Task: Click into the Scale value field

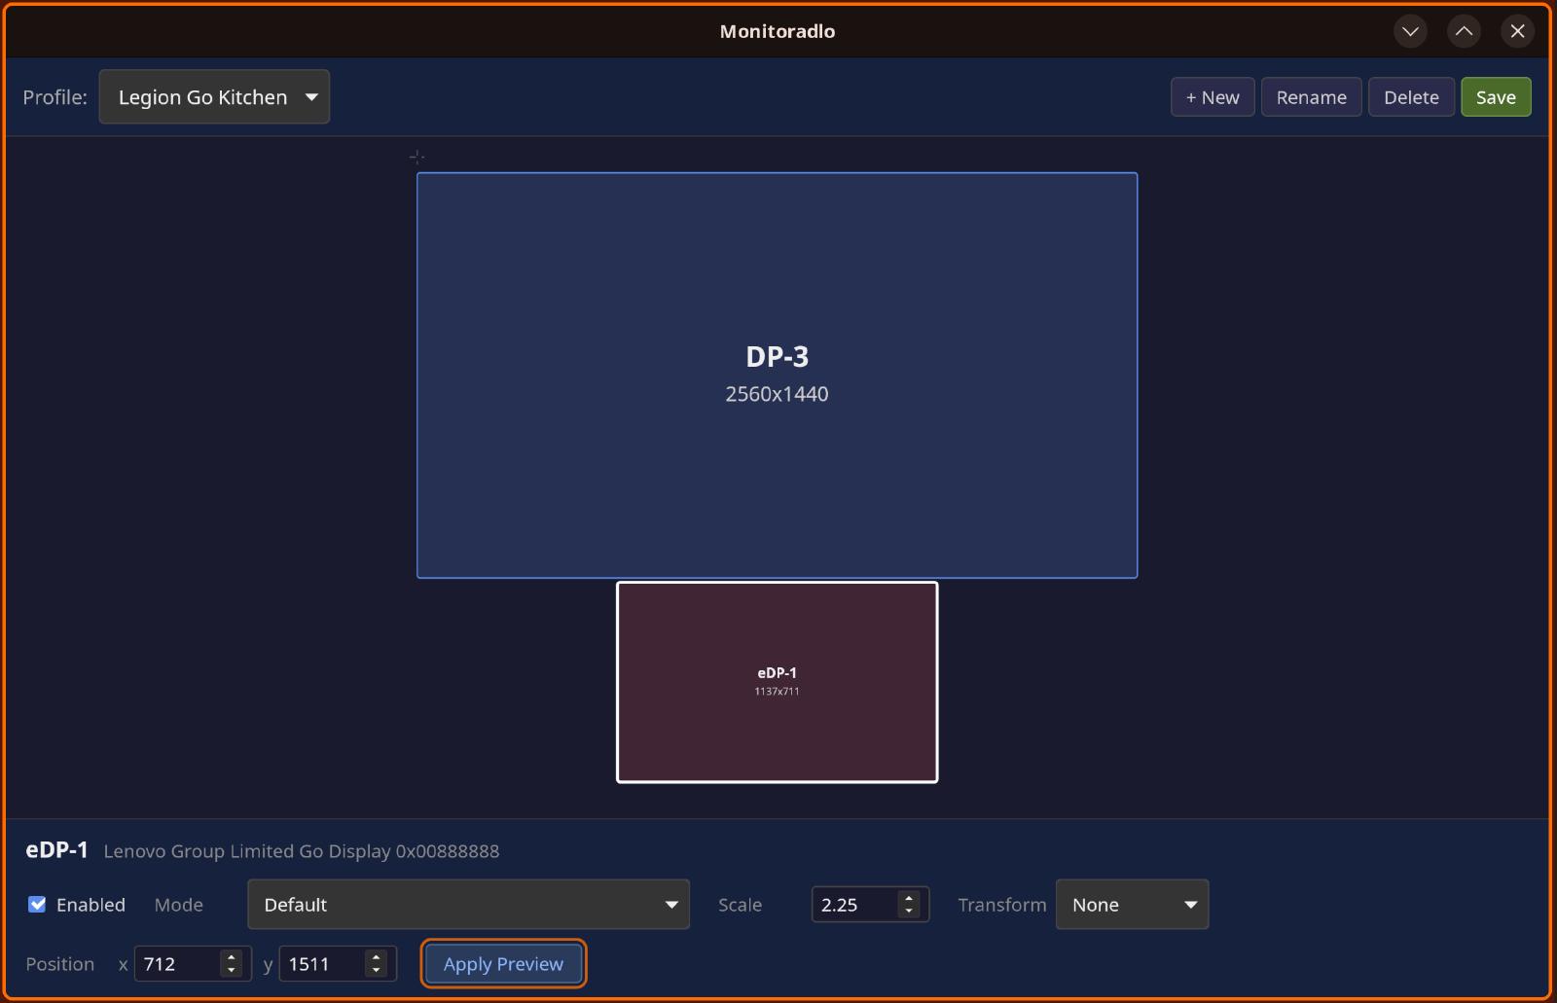Action: (x=853, y=905)
